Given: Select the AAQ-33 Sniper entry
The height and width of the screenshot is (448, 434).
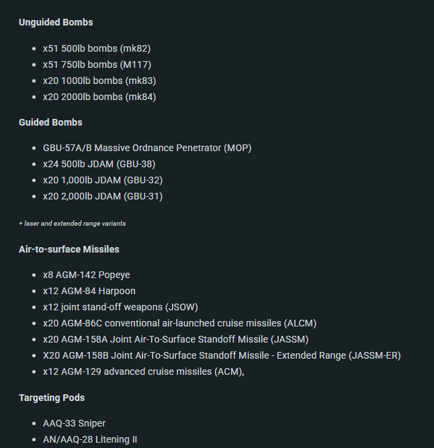Looking at the screenshot, I should click(74, 423).
